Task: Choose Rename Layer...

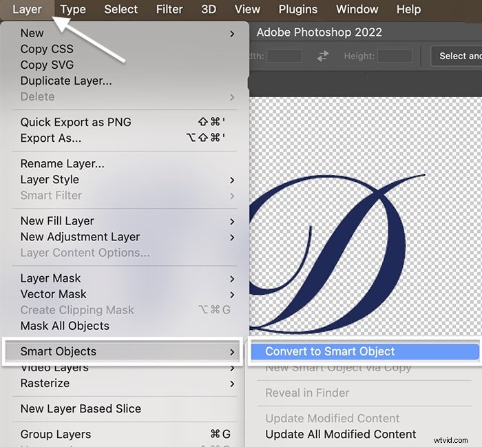Action: pyautogui.click(x=125, y=163)
